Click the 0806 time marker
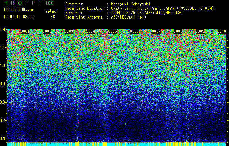The height and width of the screenshot is (146, 229). coord(134,31)
